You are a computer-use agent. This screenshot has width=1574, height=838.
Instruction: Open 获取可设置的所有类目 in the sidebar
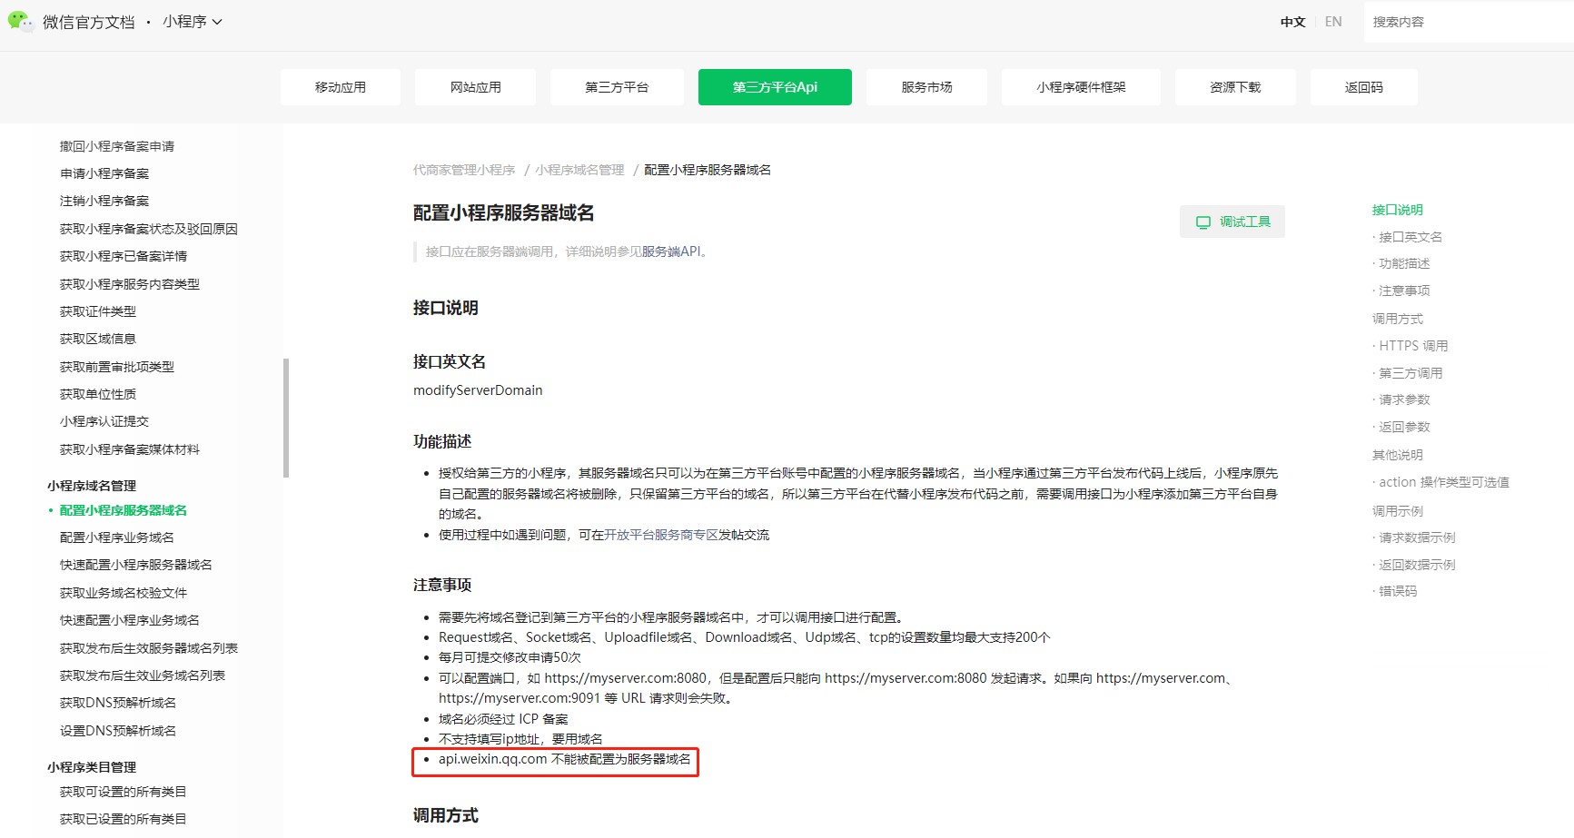point(124,792)
